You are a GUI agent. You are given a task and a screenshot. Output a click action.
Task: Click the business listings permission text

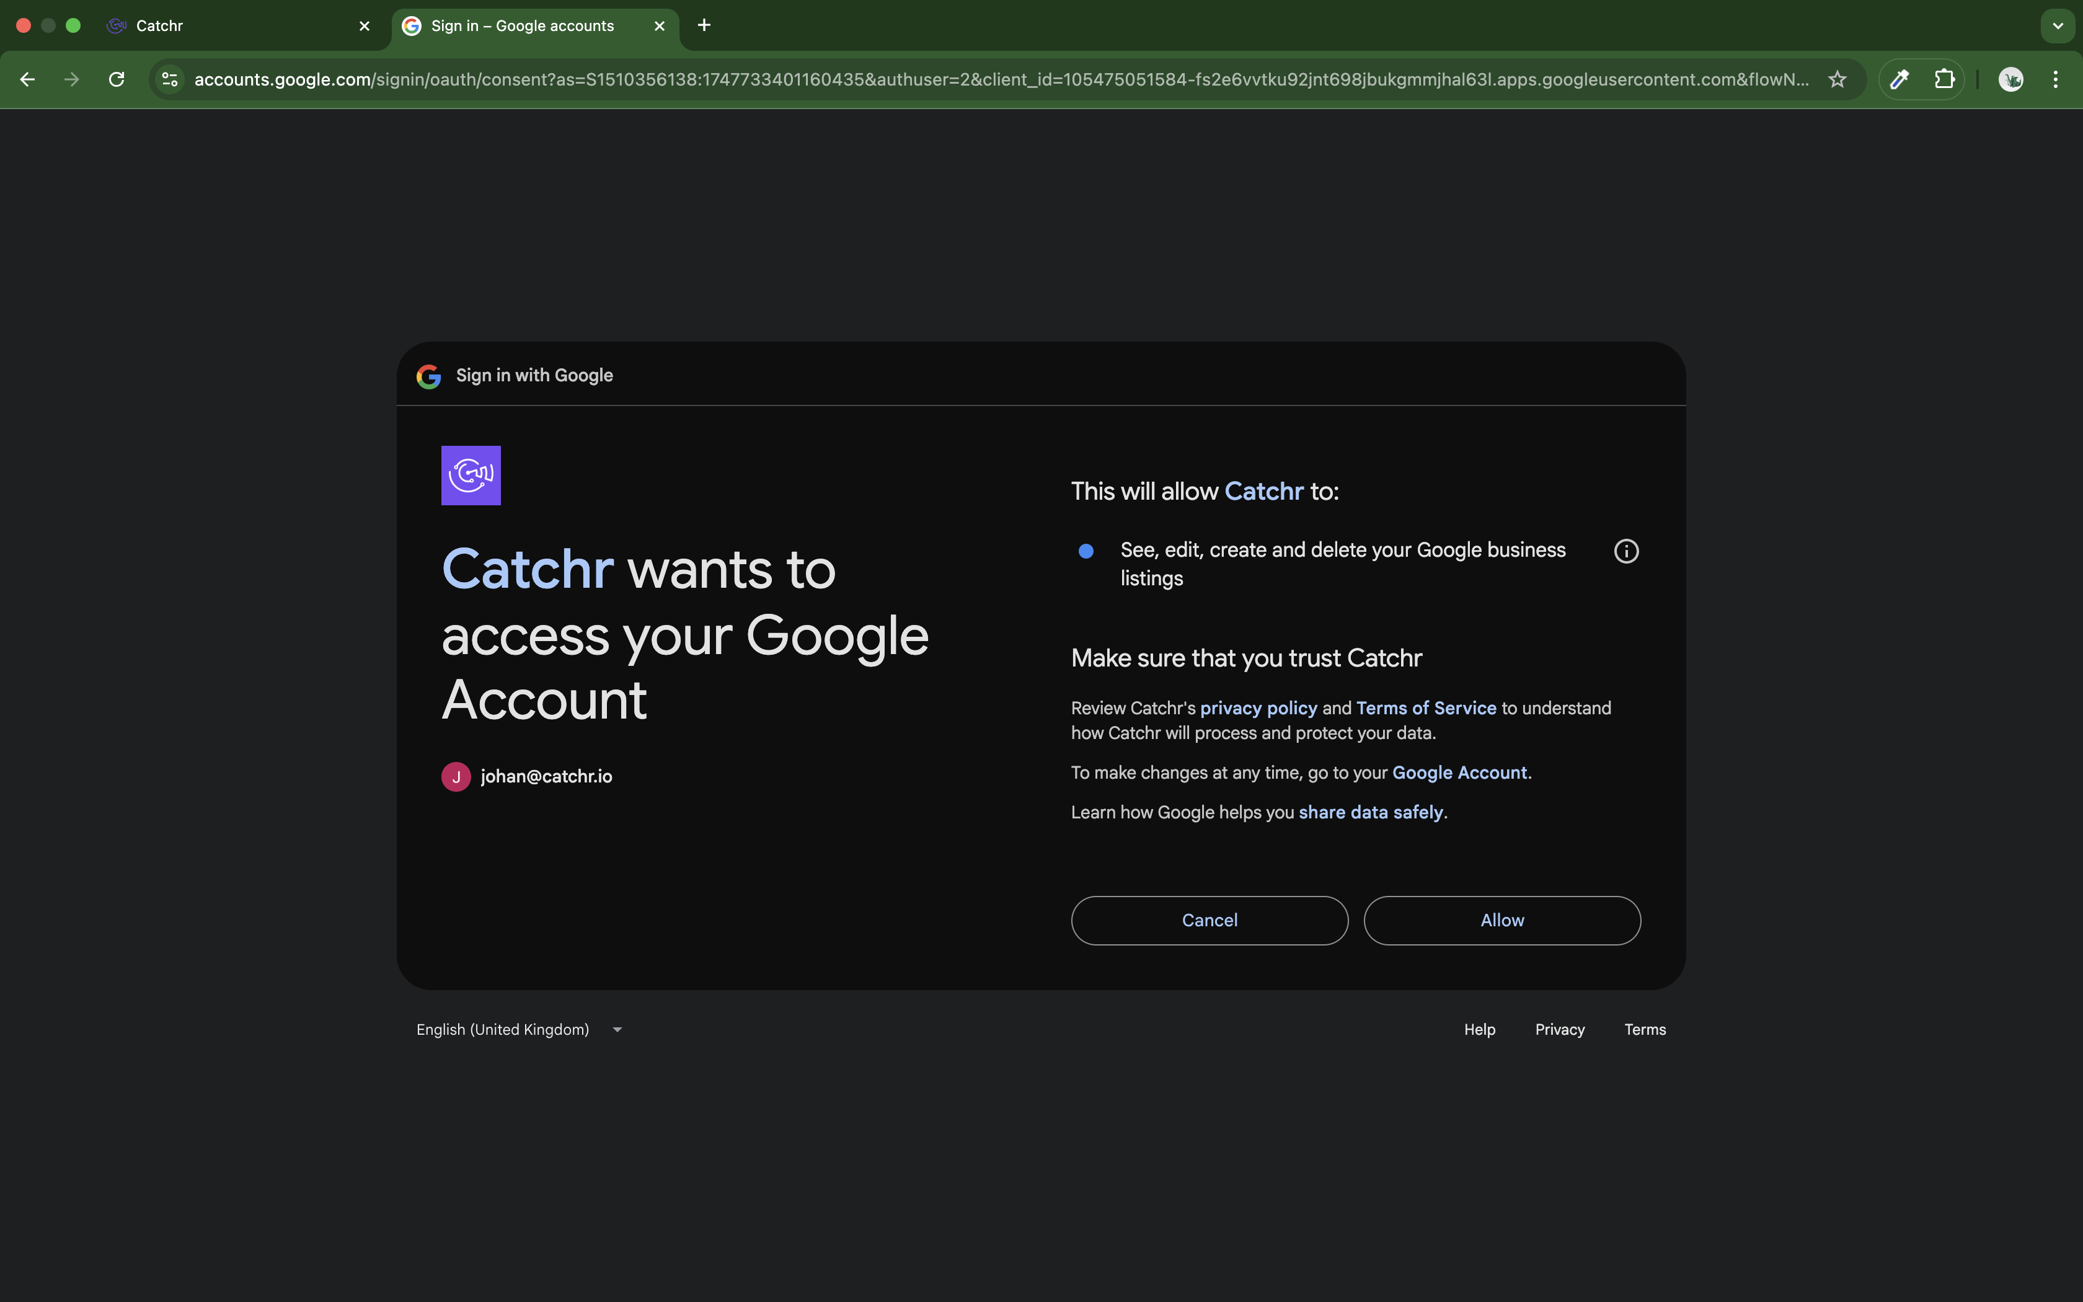pos(1343,564)
